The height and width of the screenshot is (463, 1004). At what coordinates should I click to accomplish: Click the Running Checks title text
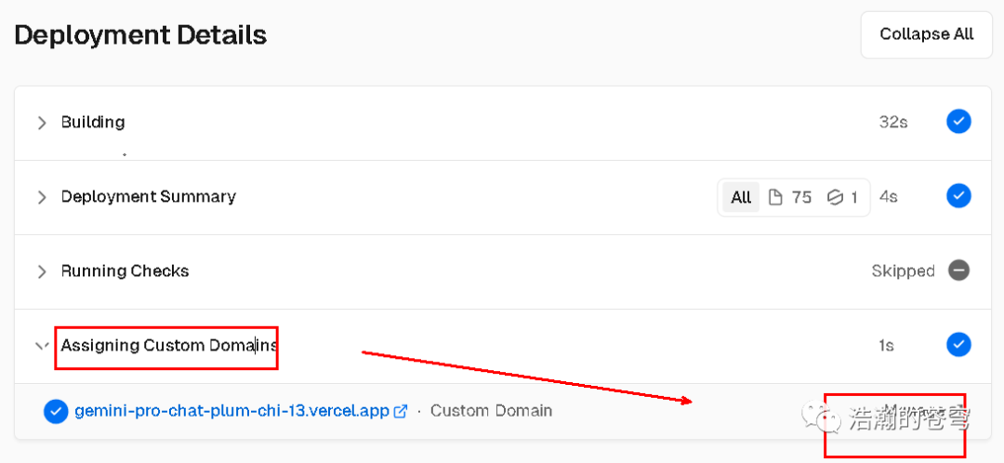coord(125,271)
